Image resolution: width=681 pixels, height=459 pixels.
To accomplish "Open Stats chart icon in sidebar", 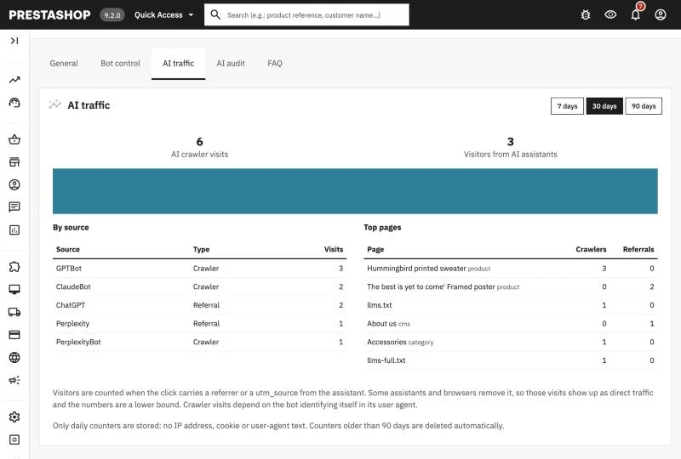I will click(14, 230).
